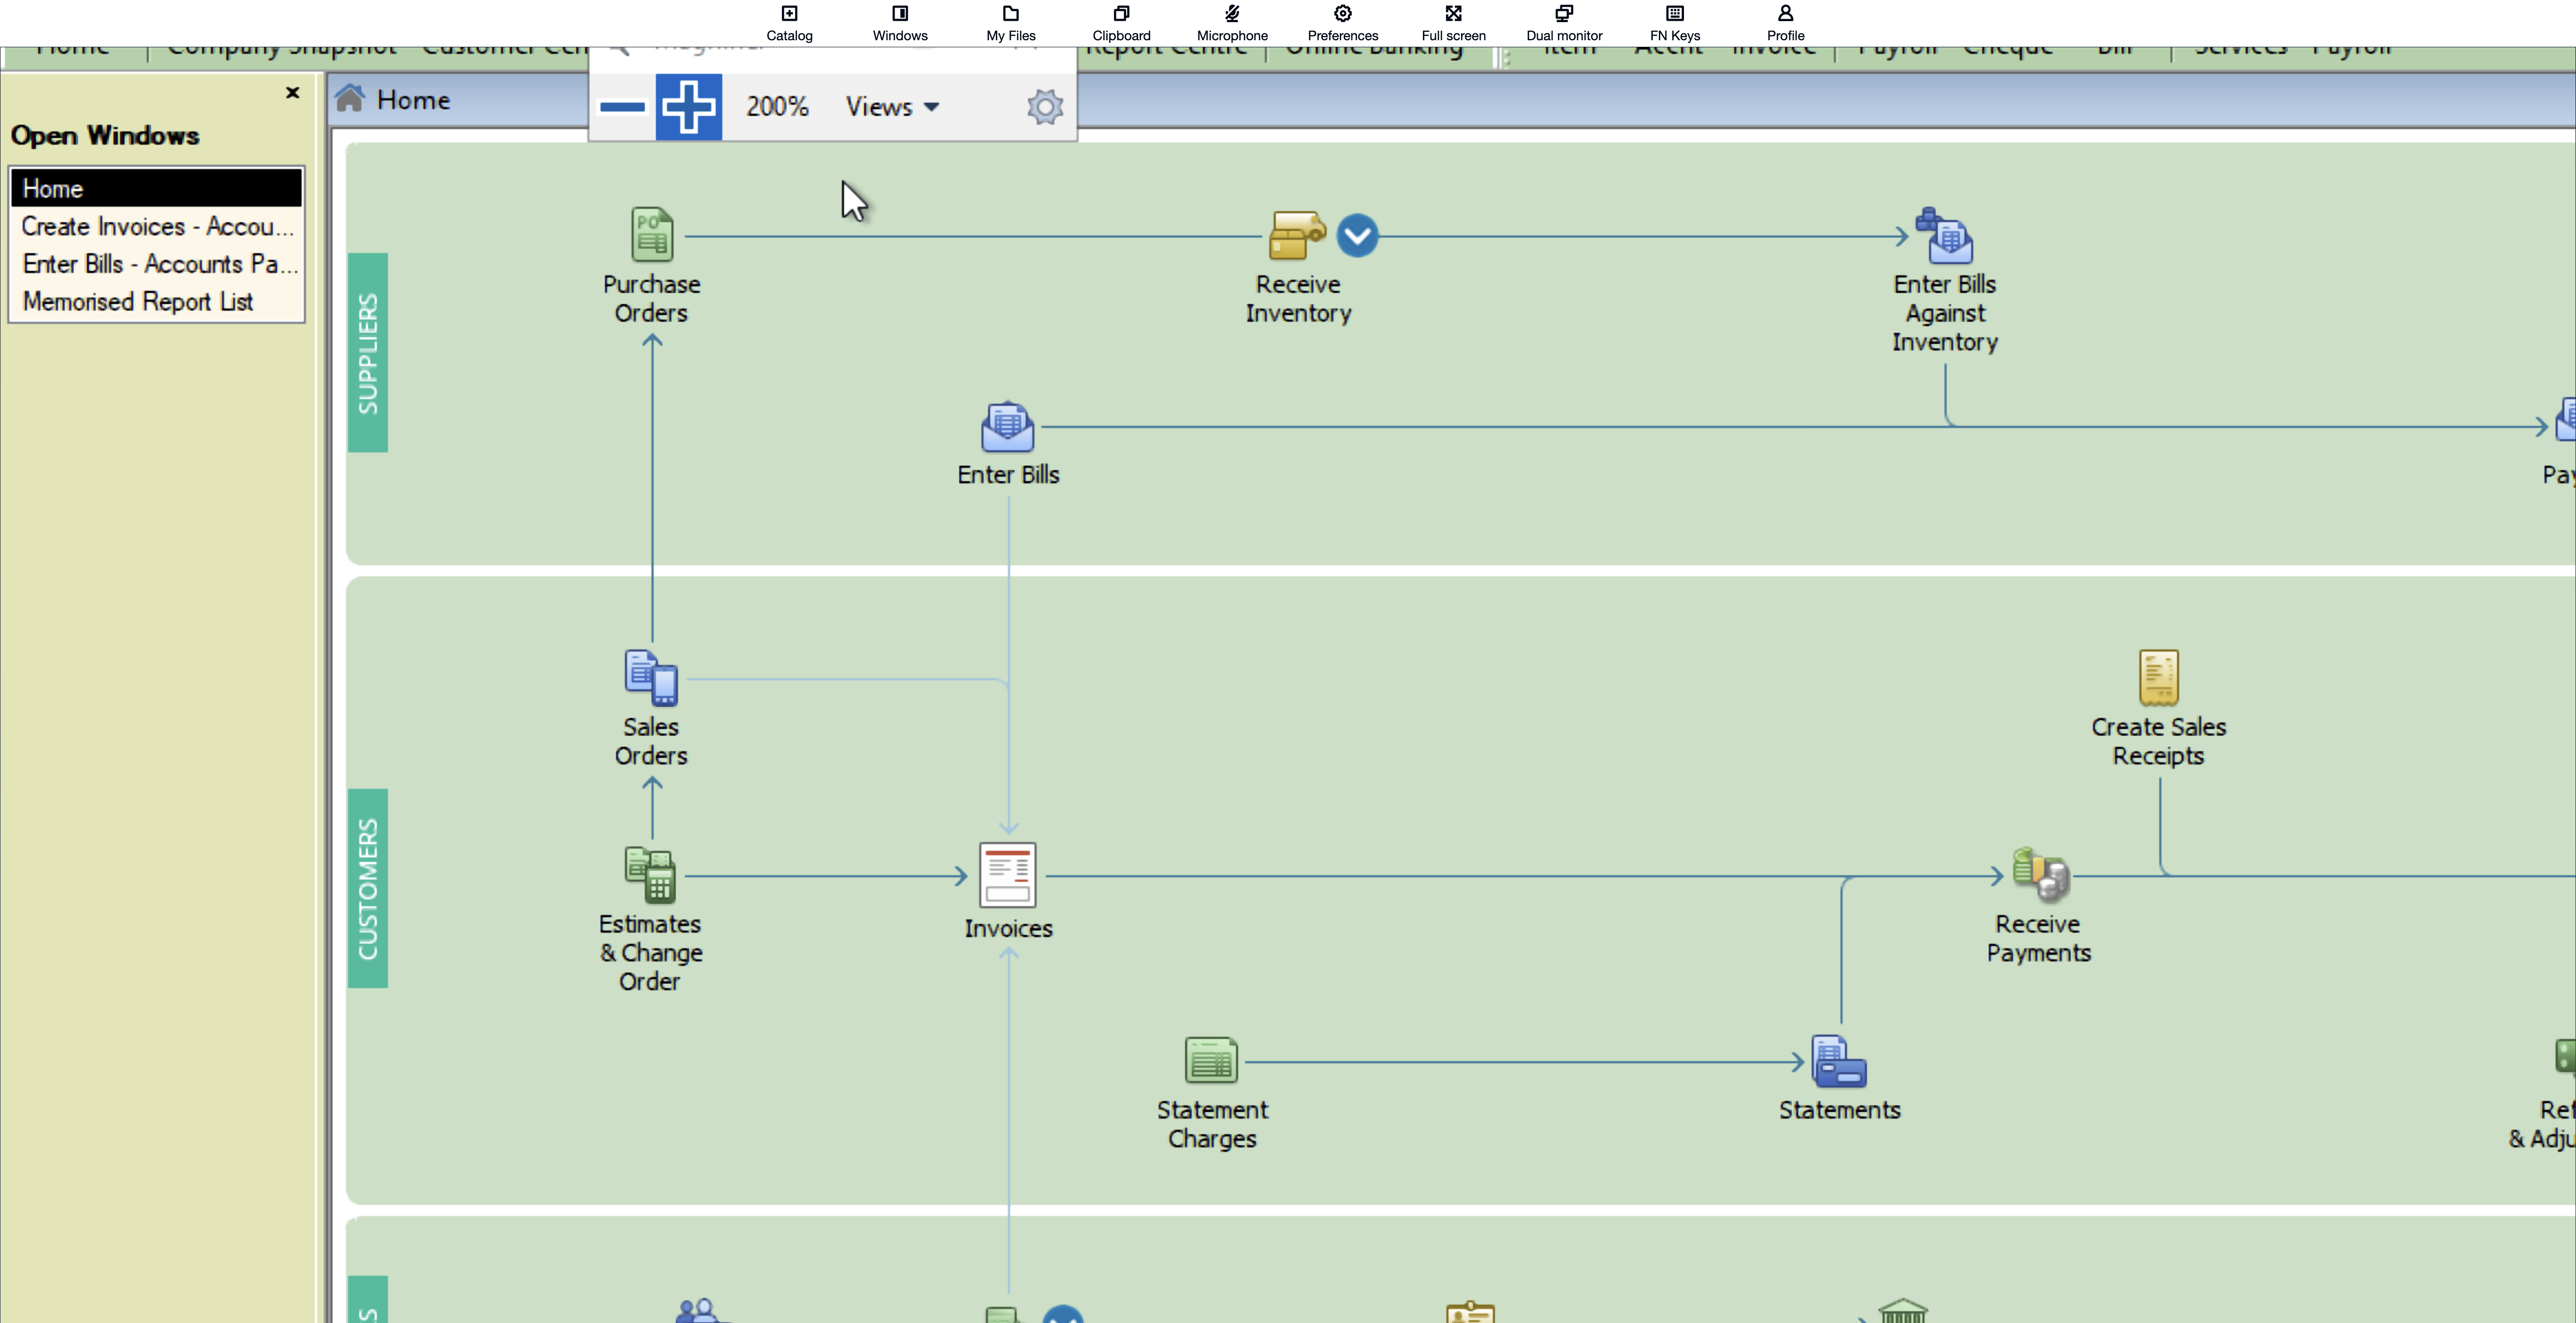
Task: Open the Windows toolbar item
Action: pyautogui.click(x=900, y=22)
